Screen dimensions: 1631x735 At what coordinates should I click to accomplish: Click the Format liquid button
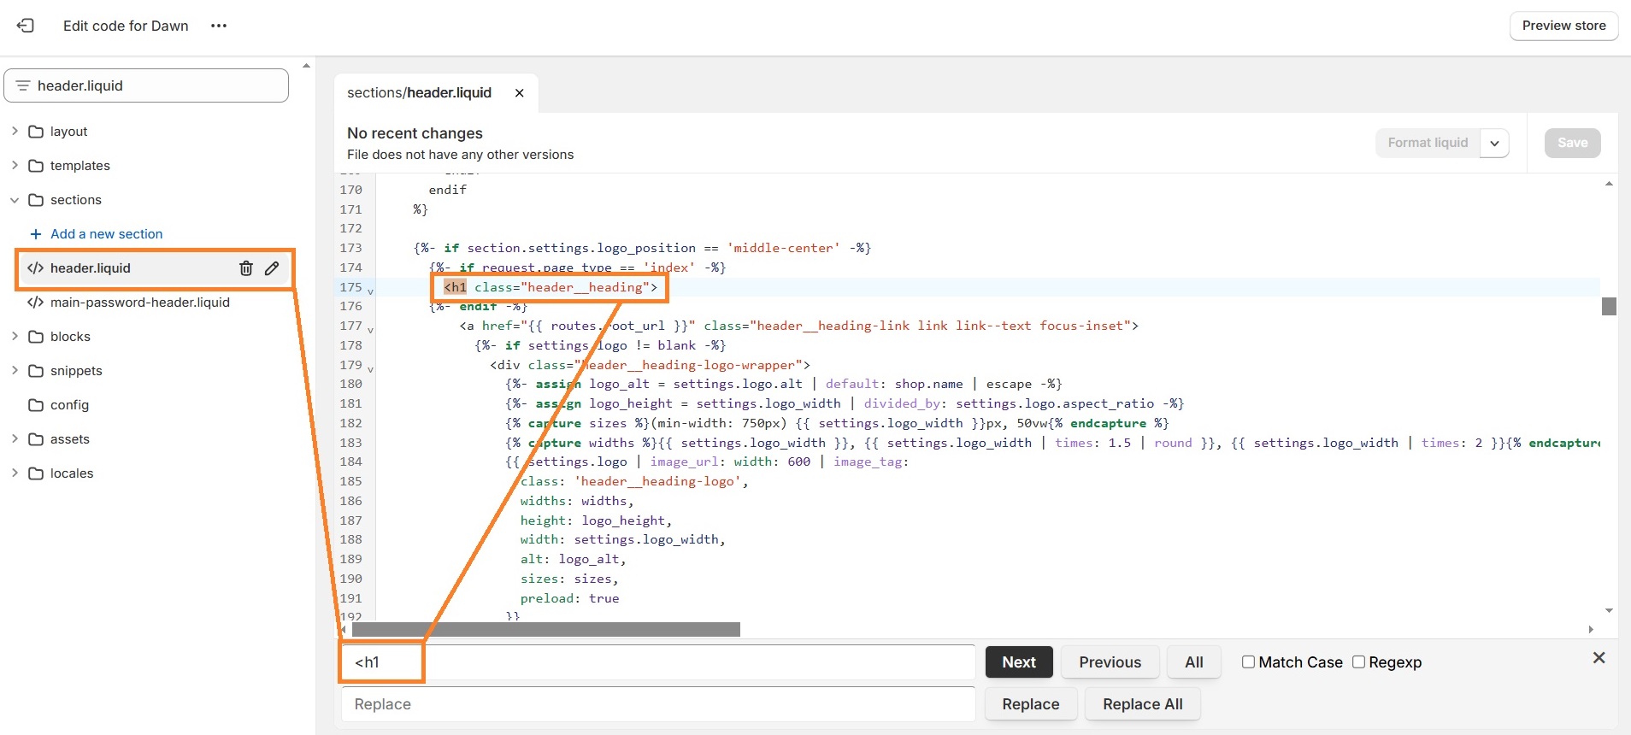pyautogui.click(x=1428, y=143)
